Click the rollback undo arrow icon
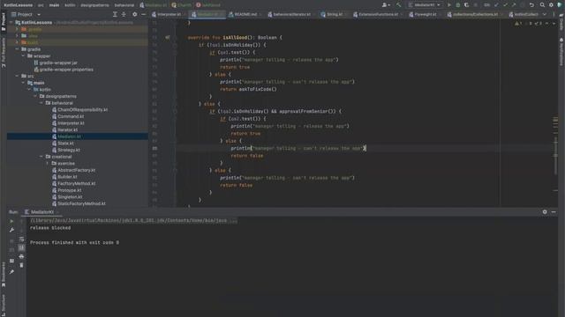The height and width of the screenshot is (317, 565). pyautogui.click(x=531, y=5)
